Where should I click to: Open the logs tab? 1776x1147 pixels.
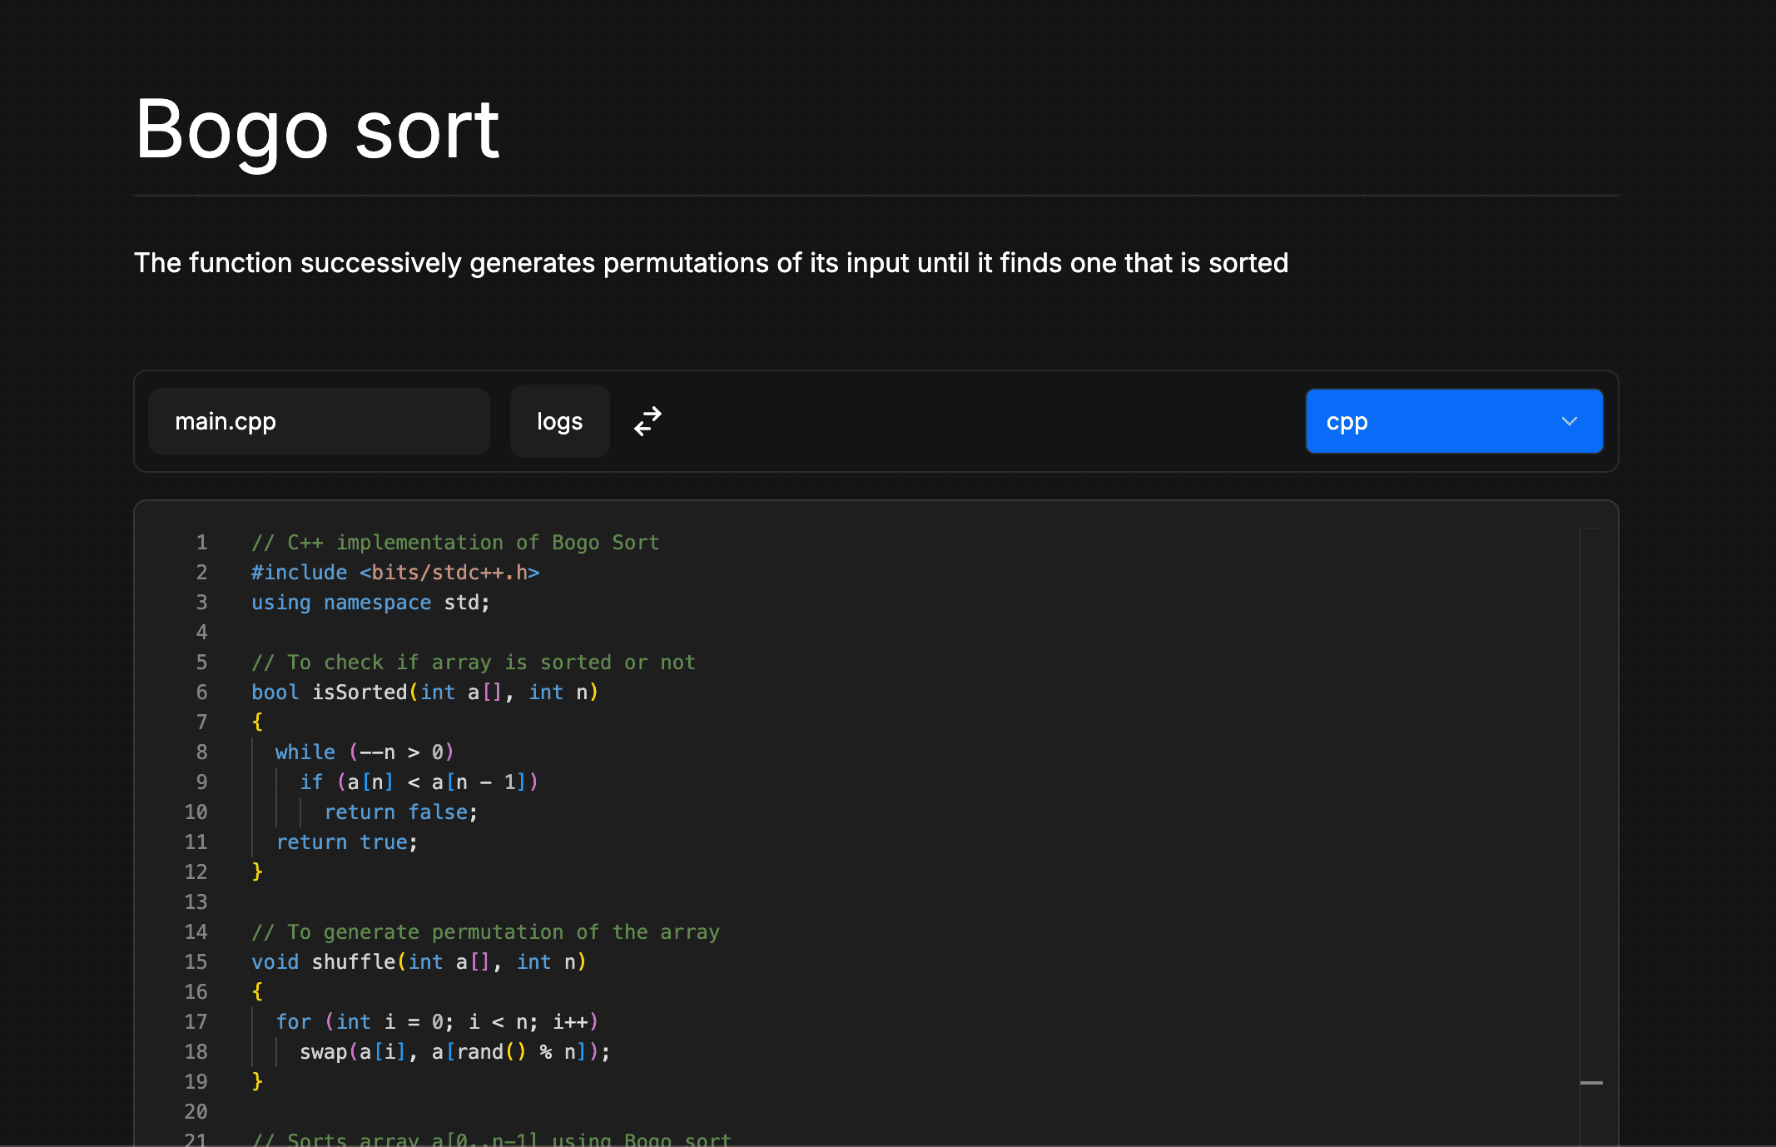click(559, 421)
